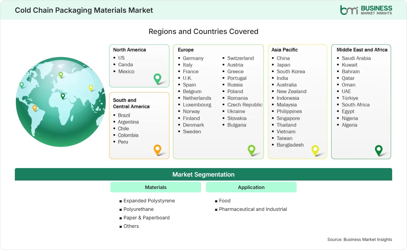Click Others under Materials

[131, 226]
